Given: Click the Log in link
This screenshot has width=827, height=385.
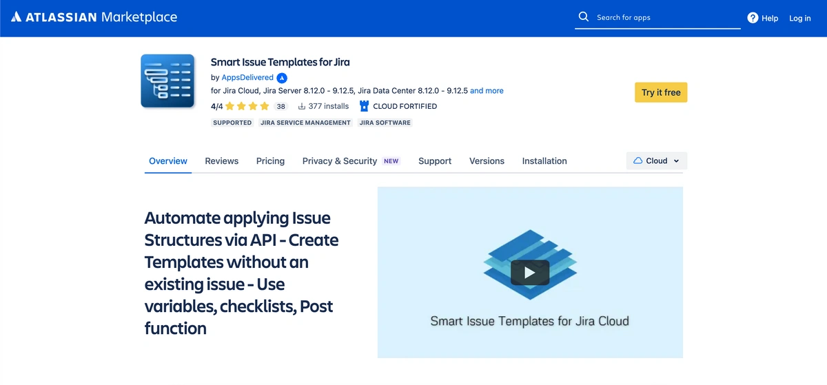Looking at the screenshot, I should pos(800,18).
